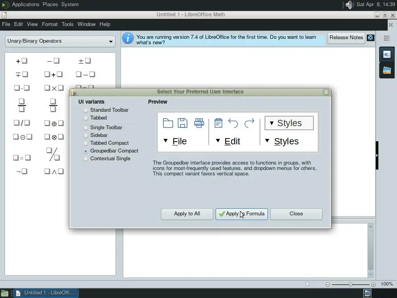The width and height of the screenshot is (397, 298).
Task: Insert the minus-plus sign operator
Action: pyautogui.click(x=22, y=74)
